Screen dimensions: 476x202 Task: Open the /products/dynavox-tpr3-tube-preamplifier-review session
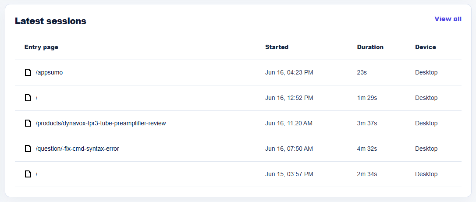101,124
